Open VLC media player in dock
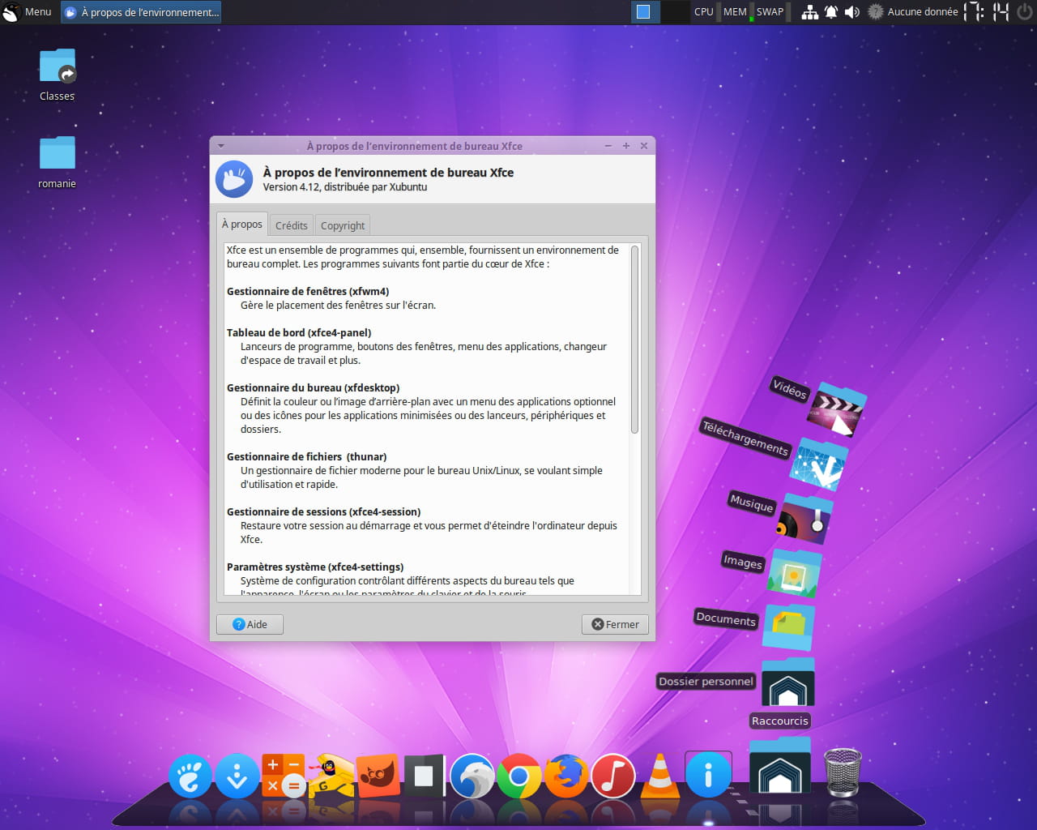 click(x=661, y=777)
